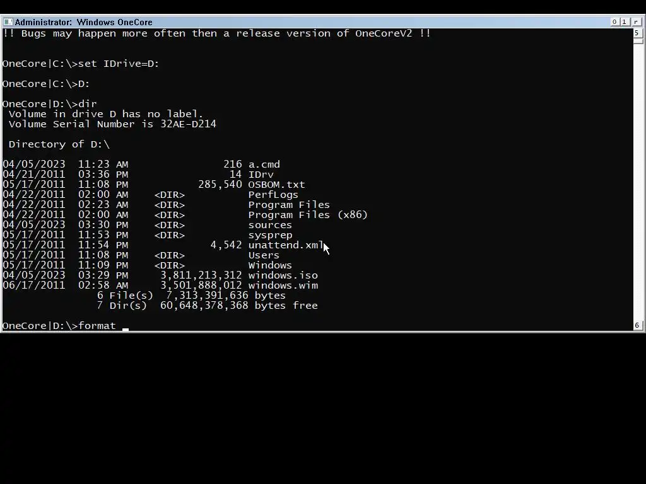Click the bugs warning line mentioning OneCoreV2

(x=217, y=33)
